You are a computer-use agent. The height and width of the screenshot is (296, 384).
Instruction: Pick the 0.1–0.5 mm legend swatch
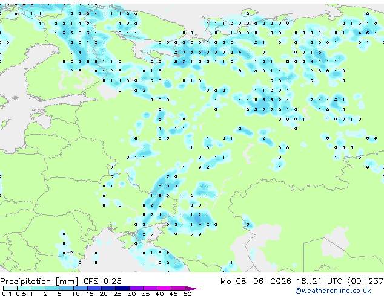coord(10,288)
